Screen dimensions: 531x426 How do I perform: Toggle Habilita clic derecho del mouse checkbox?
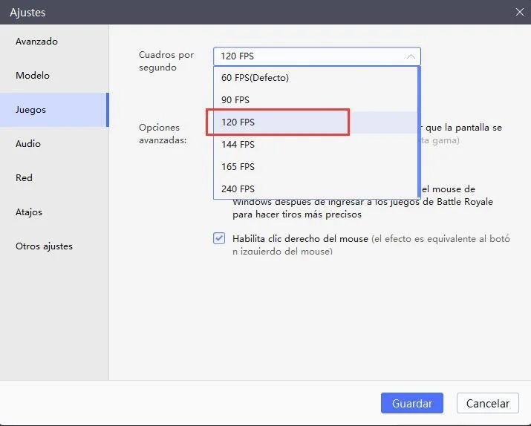pos(219,238)
